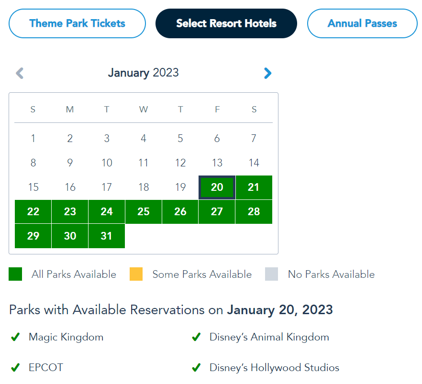Pick January 25 on the calendar
This screenshot has height=384, width=422.
click(x=144, y=211)
